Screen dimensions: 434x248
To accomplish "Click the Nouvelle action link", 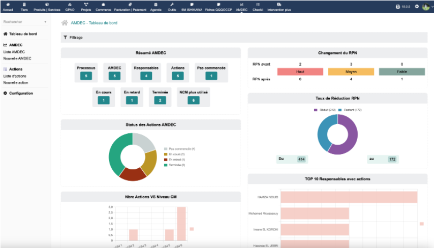I will pyautogui.click(x=15, y=82).
